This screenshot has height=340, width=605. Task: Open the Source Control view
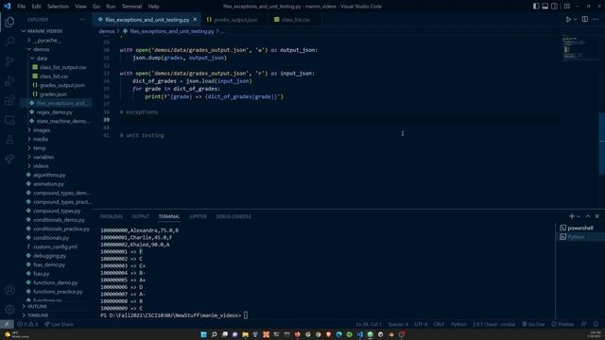pyautogui.click(x=9, y=60)
